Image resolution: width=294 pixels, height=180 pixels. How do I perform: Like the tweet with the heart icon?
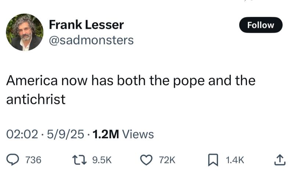[147, 160]
